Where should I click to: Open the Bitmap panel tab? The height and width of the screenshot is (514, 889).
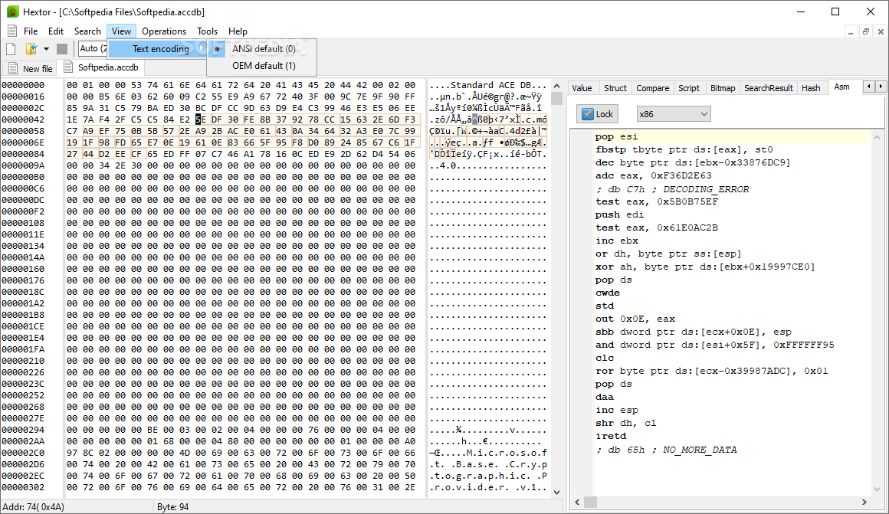click(722, 88)
